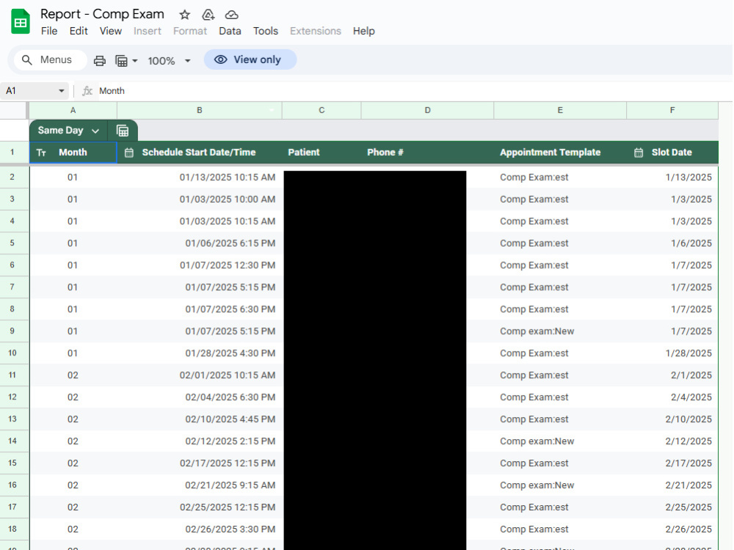Select Slot Date cell 1/13/2025
The height and width of the screenshot is (550, 734).
click(x=672, y=178)
